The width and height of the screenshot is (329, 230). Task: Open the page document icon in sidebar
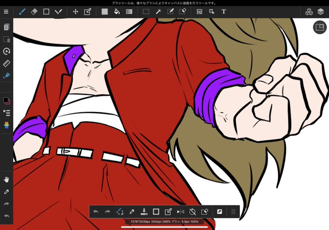[6, 27]
